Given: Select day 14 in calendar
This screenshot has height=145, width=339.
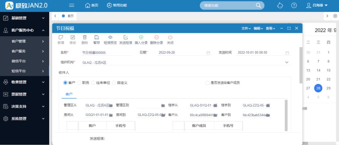Looking at the screenshot, I should tap(318, 70).
